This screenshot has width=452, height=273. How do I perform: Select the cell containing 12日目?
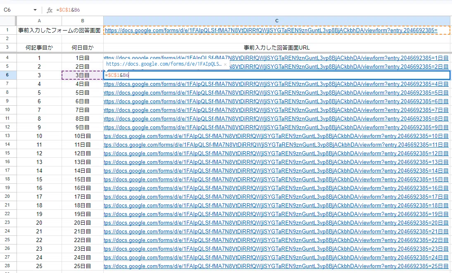tap(83, 153)
